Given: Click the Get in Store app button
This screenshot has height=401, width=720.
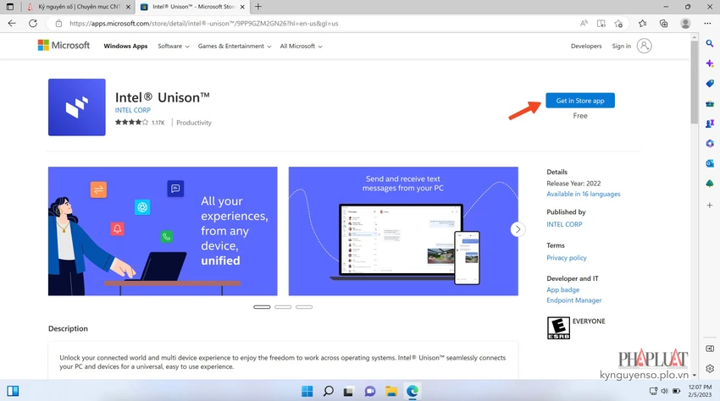Looking at the screenshot, I should [580, 101].
